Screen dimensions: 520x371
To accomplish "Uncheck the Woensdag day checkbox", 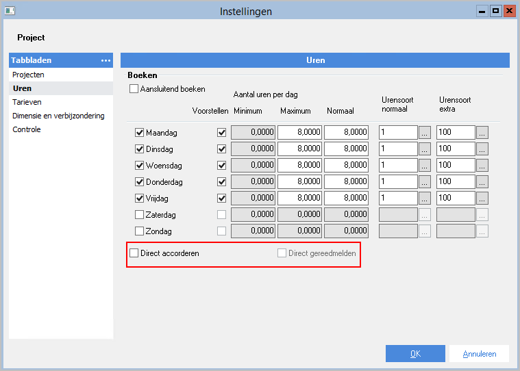I will [x=139, y=165].
